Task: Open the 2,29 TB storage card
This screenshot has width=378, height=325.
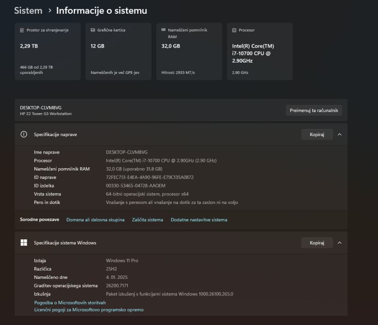Action: [47, 52]
